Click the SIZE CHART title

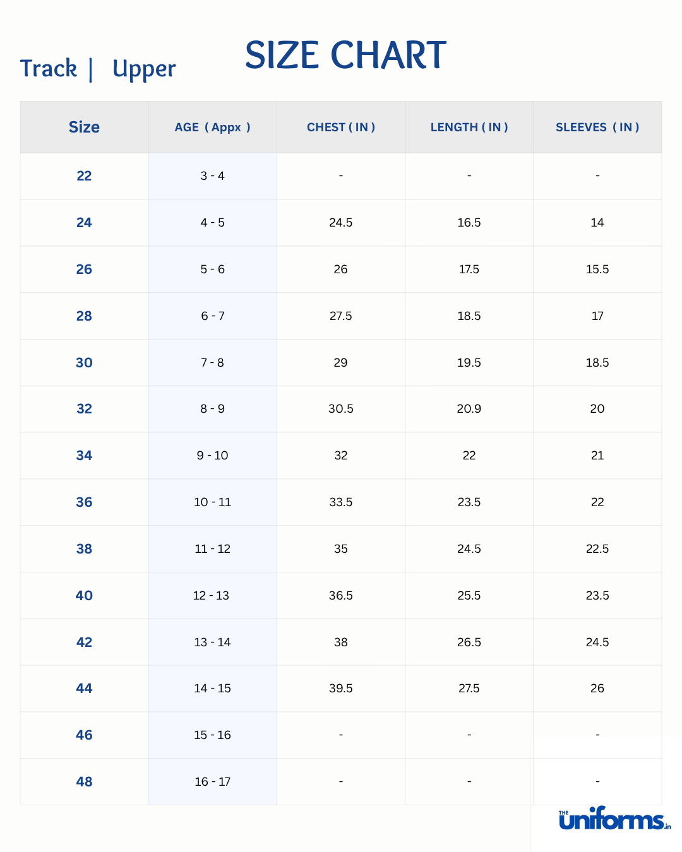[x=345, y=56]
